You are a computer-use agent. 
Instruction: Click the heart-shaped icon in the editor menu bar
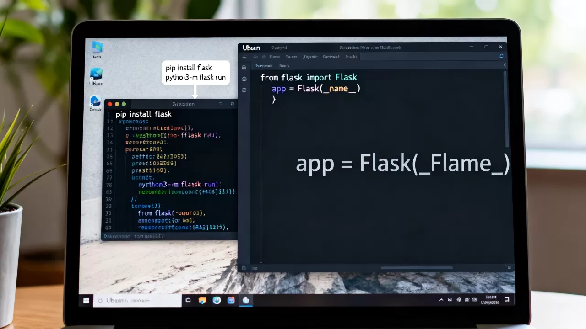click(x=263, y=57)
